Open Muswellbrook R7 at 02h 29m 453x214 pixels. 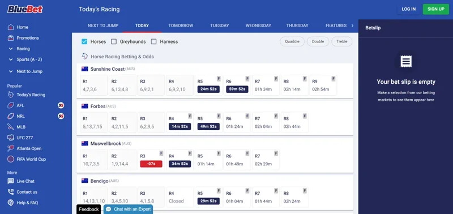(x=266, y=160)
